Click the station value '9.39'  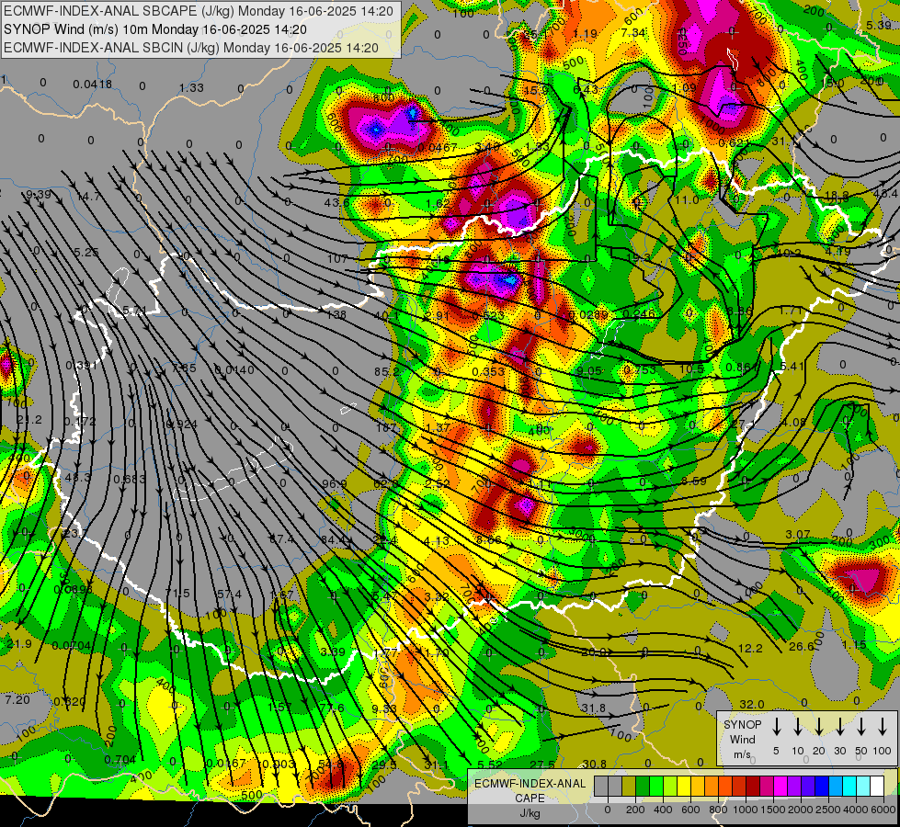39,195
